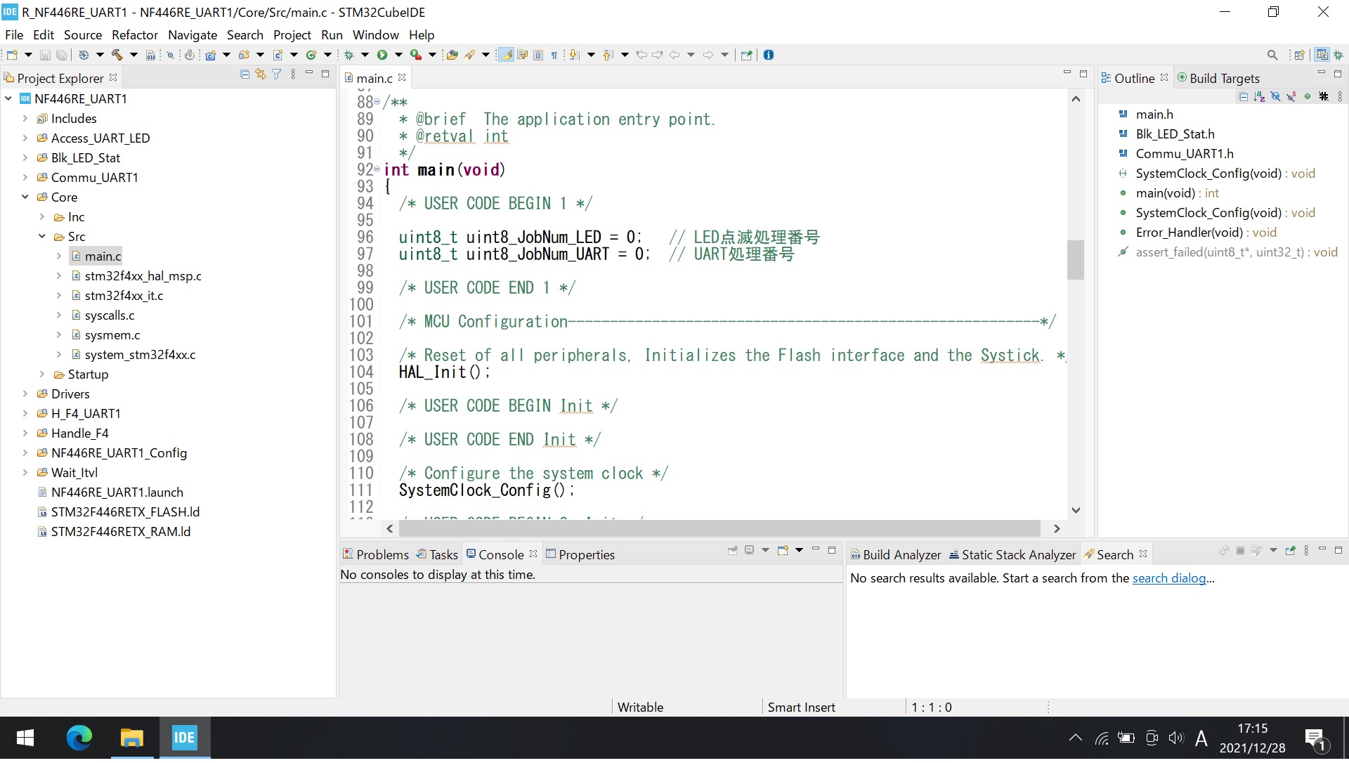Expand the Access_UART_LED folder
This screenshot has height=763, width=1349.
(x=24, y=137)
